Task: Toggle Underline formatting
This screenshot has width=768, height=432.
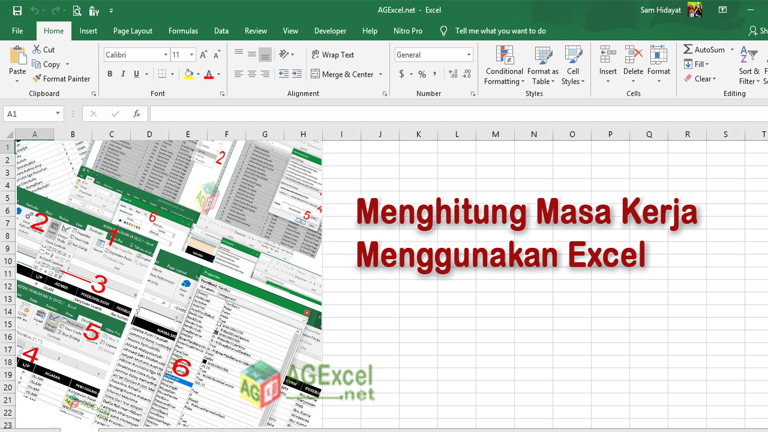Action: (137, 74)
